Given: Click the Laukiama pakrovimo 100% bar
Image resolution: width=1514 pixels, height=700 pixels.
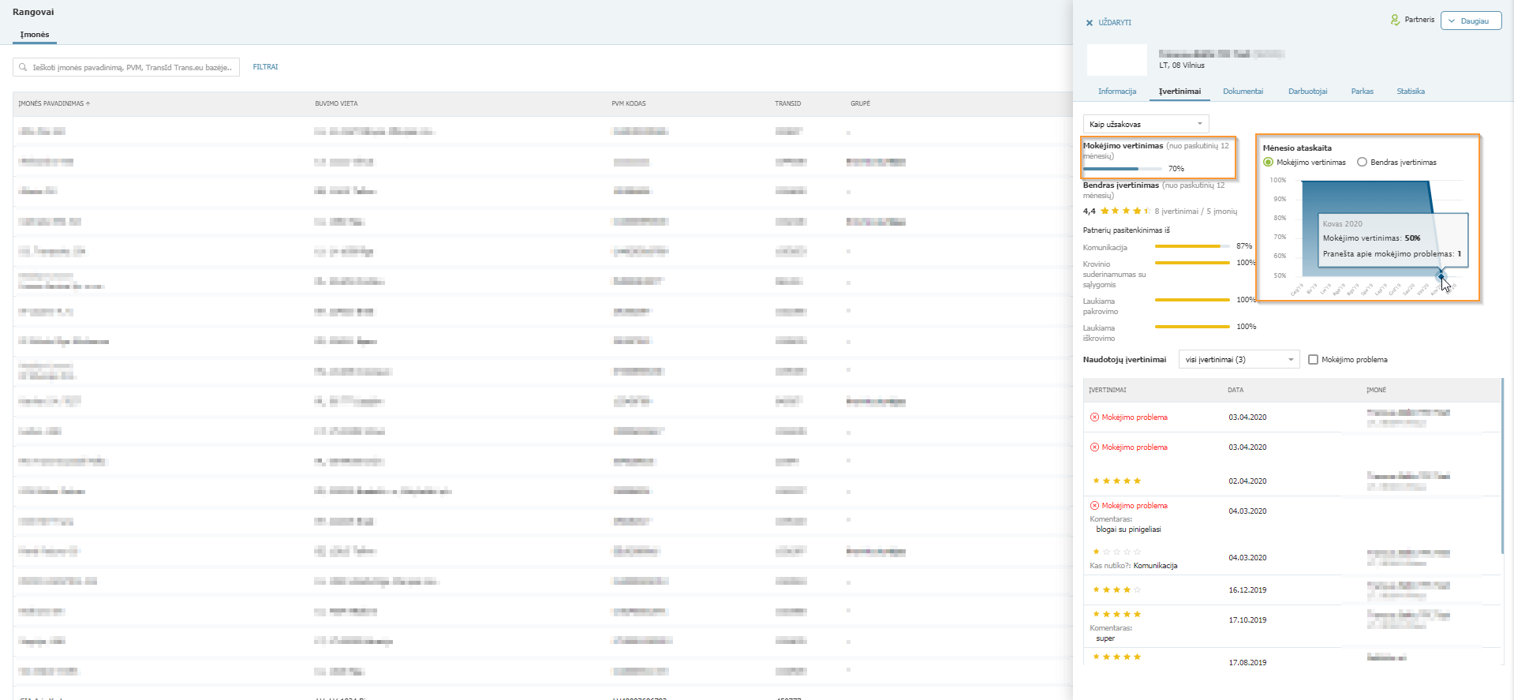Looking at the screenshot, I should click(1192, 300).
